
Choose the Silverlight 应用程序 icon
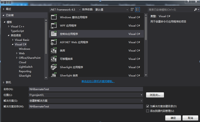coord(54,67)
